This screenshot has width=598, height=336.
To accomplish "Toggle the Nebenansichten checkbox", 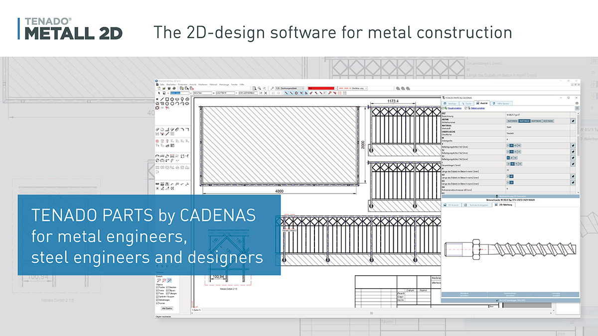I will pyautogui.click(x=466, y=108).
